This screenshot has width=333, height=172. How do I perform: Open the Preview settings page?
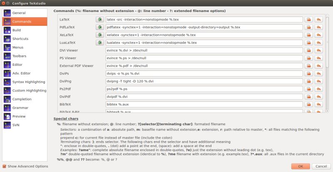point(25,116)
